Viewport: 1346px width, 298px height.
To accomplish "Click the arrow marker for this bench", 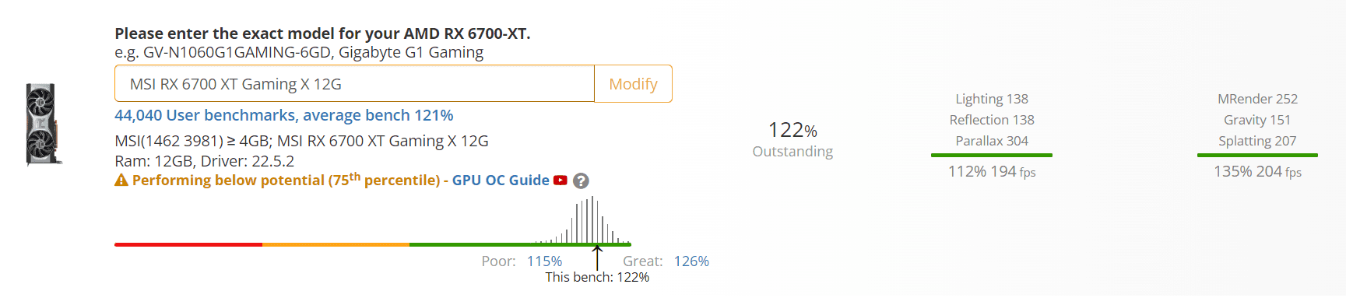I will (597, 258).
